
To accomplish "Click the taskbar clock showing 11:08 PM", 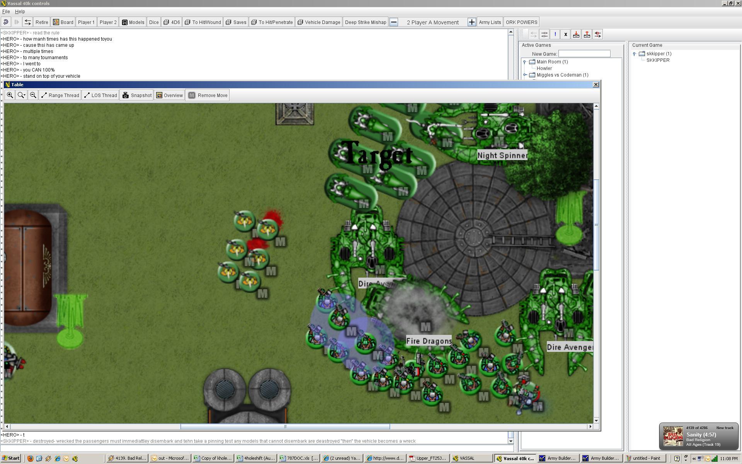I will (729, 459).
